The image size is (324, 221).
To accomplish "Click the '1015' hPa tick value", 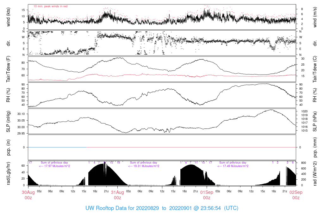I will click(x=304, y=130).
